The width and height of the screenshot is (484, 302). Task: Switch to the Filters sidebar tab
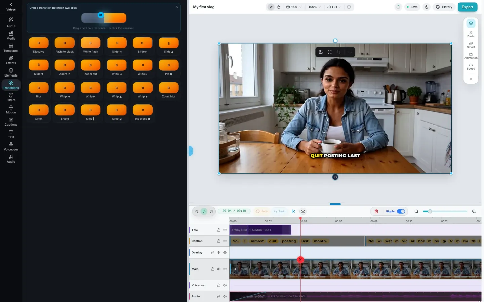tap(11, 97)
